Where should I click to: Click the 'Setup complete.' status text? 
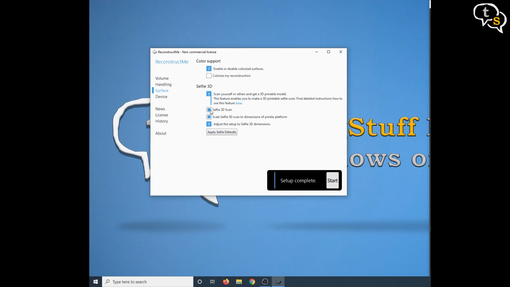pos(298,180)
